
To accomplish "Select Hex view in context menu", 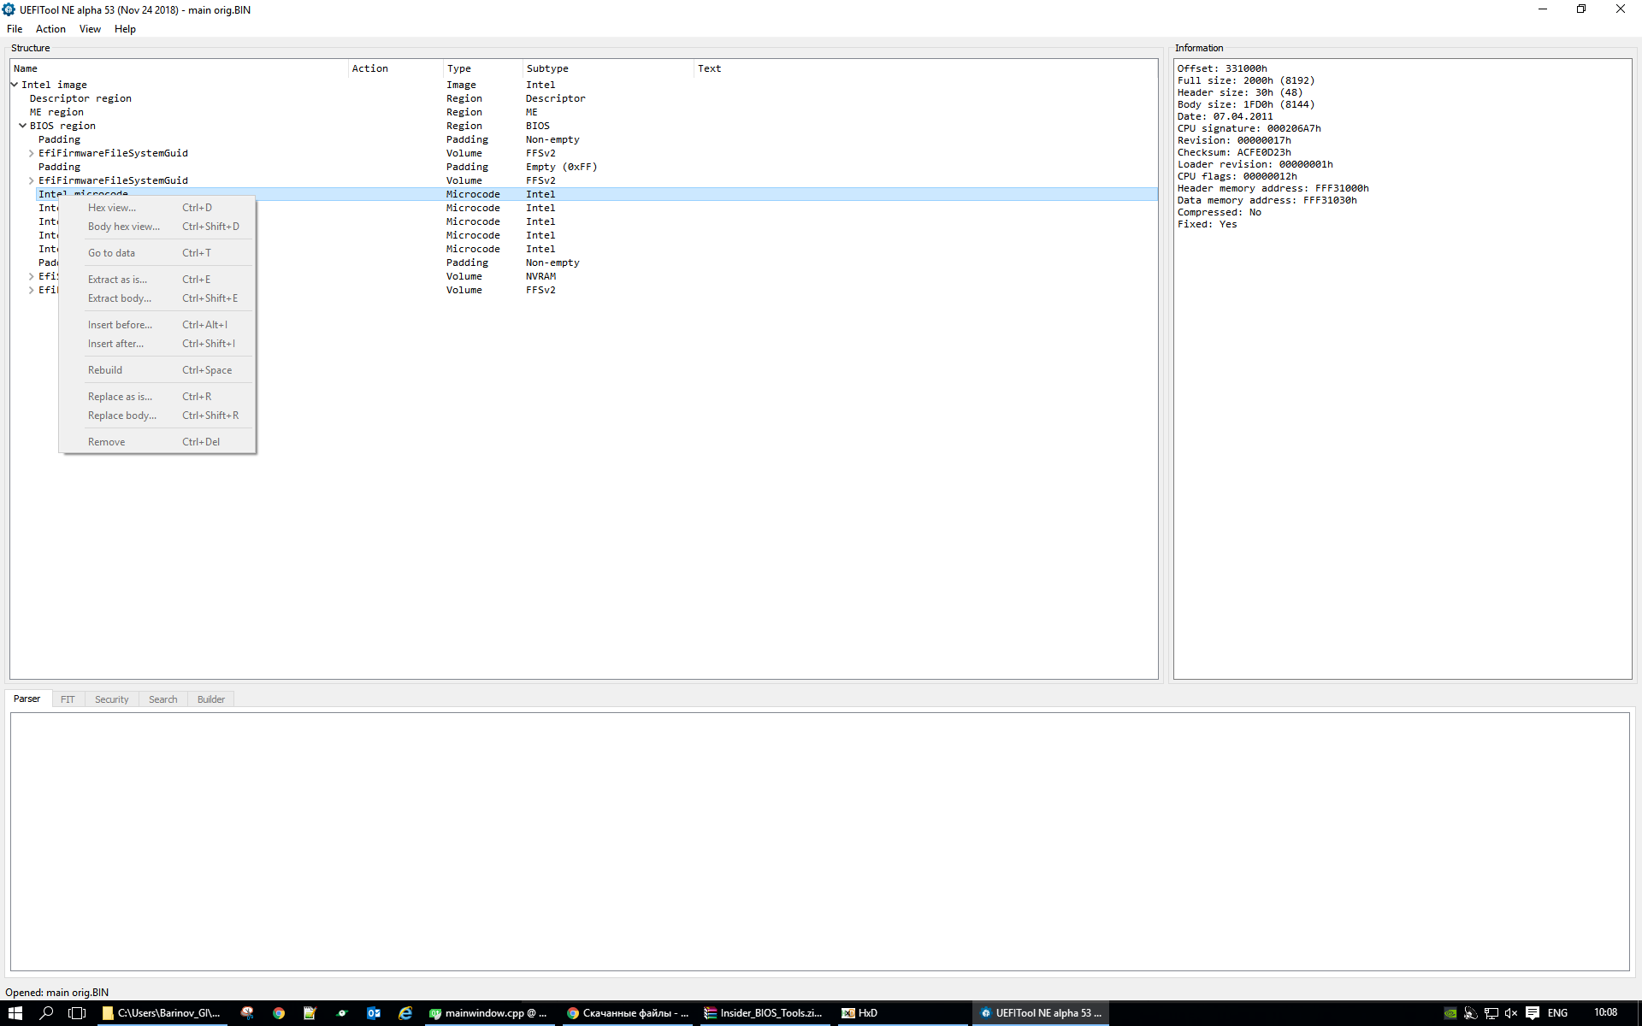I will [111, 208].
